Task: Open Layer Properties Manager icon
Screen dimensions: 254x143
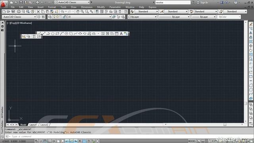Action: coord(50,17)
